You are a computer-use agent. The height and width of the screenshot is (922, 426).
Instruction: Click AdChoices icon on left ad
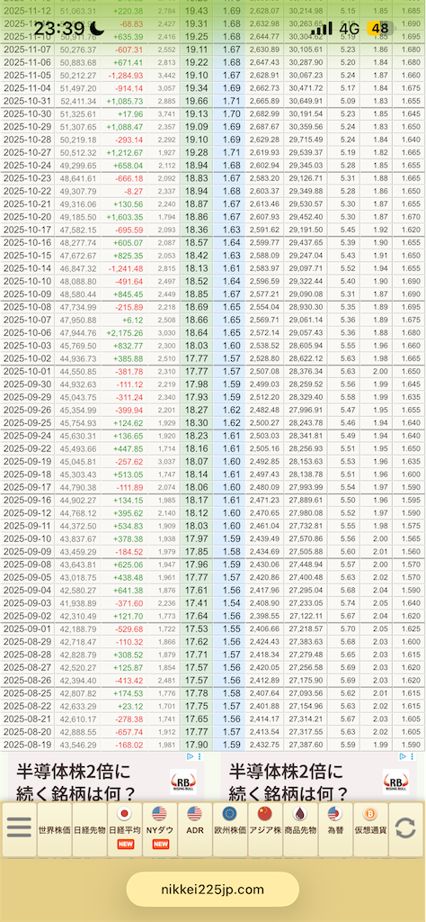(x=190, y=756)
